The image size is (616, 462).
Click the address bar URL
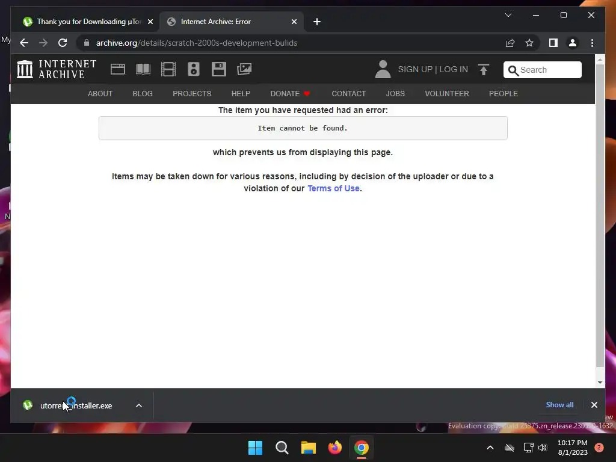pos(197,43)
